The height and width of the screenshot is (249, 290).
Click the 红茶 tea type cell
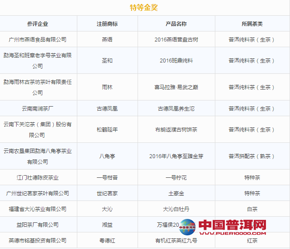pyautogui.click(x=252, y=240)
